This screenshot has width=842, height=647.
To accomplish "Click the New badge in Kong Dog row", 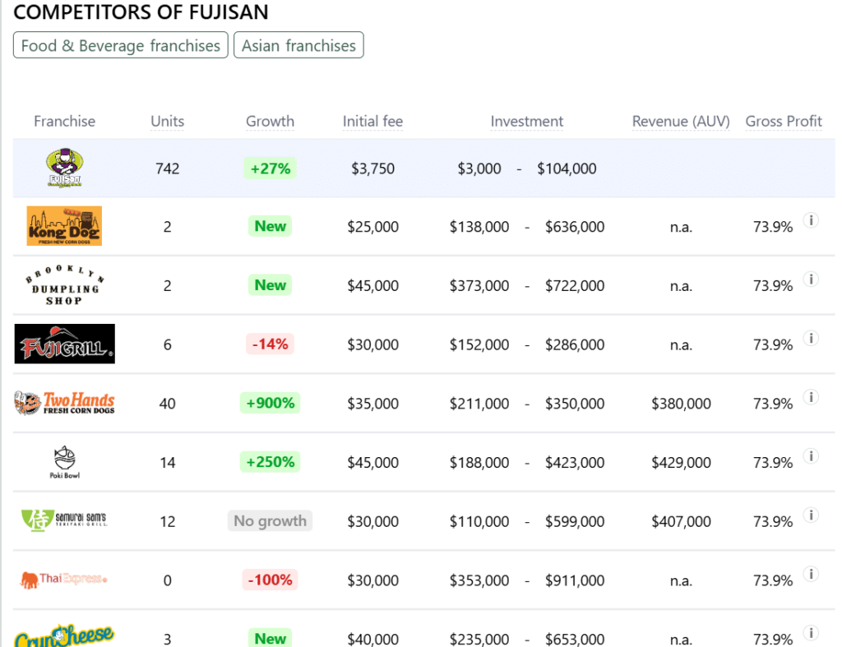I will point(270,226).
